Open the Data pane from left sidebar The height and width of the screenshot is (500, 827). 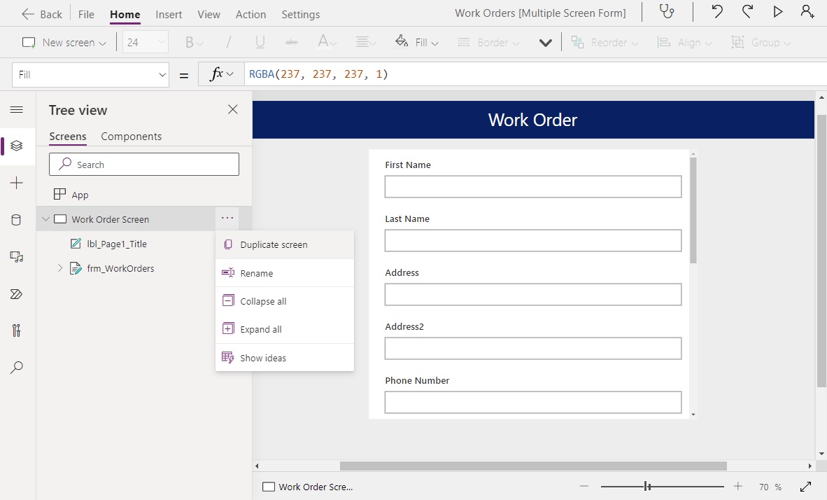(17, 220)
